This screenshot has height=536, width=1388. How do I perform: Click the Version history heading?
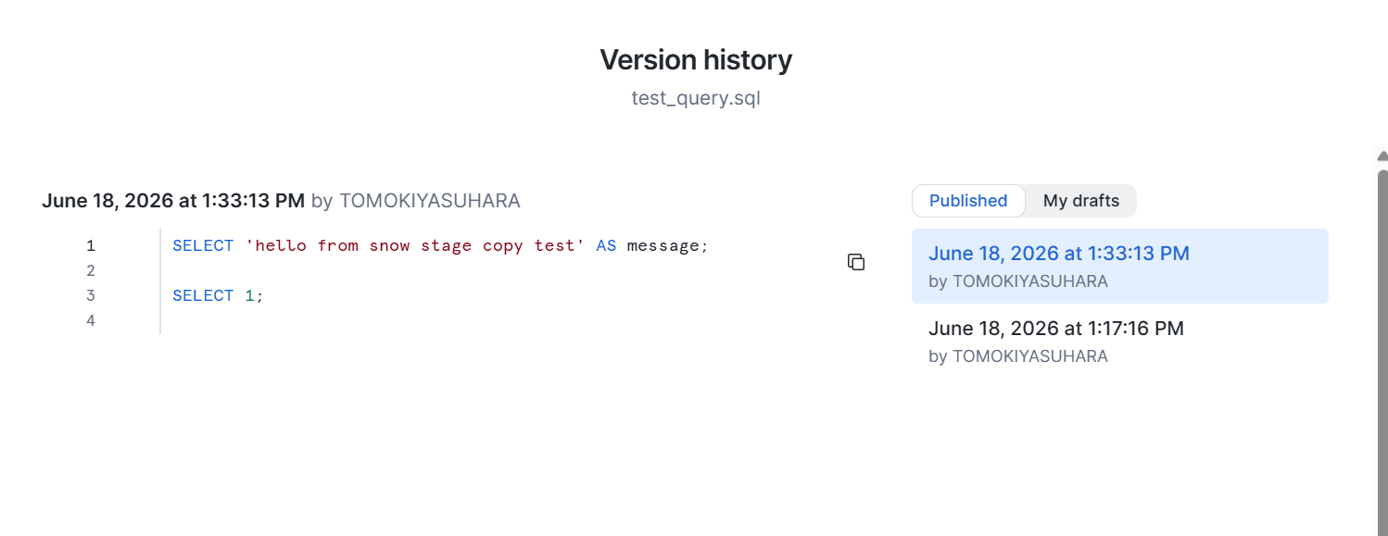click(696, 59)
